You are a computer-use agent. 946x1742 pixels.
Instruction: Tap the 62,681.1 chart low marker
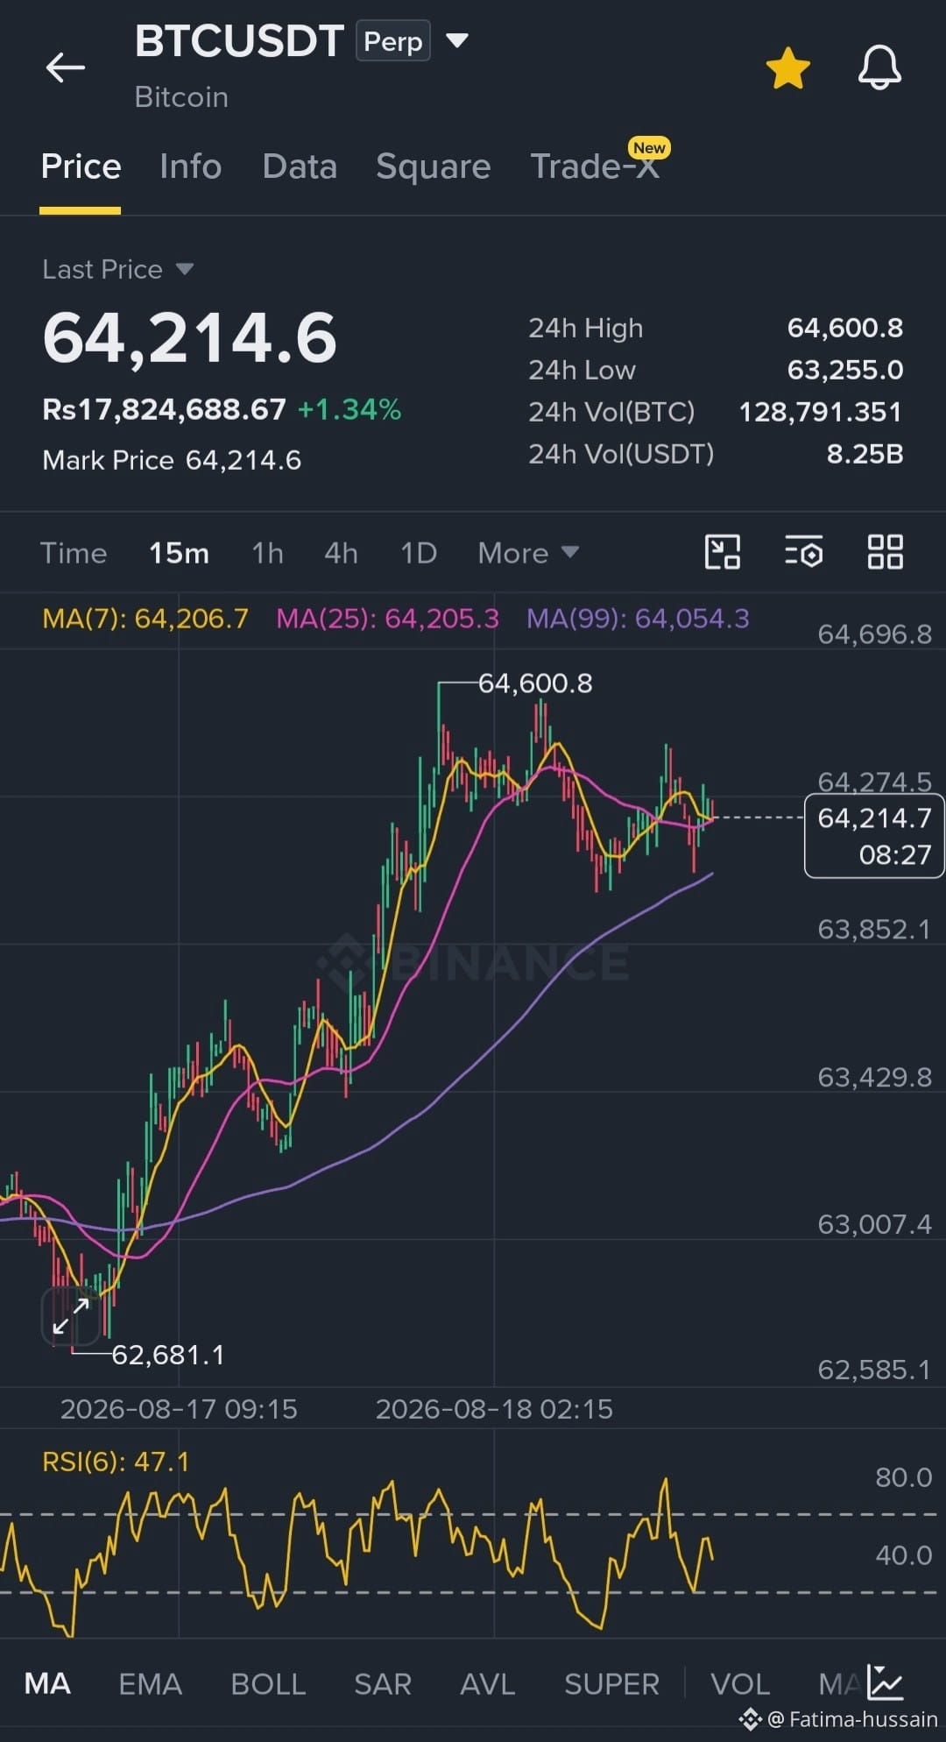[x=168, y=1355]
